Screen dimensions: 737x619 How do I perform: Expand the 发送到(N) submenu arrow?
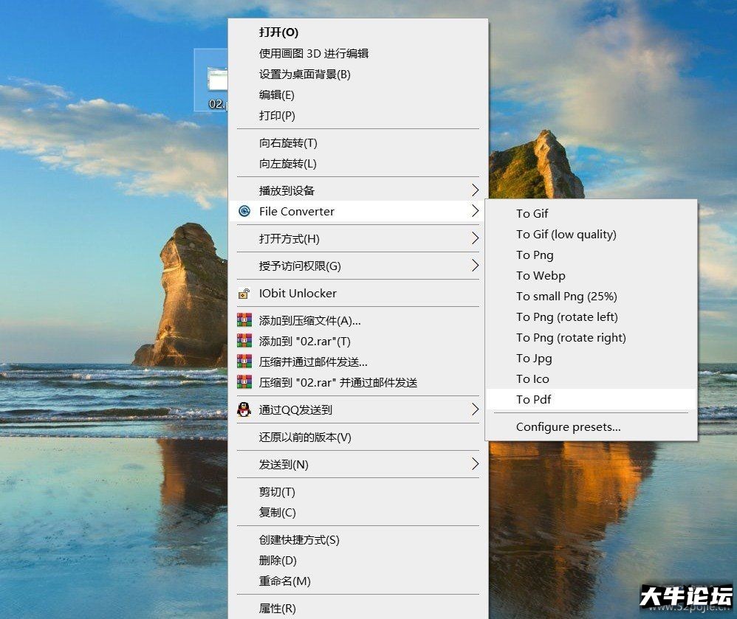pyautogui.click(x=475, y=464)
